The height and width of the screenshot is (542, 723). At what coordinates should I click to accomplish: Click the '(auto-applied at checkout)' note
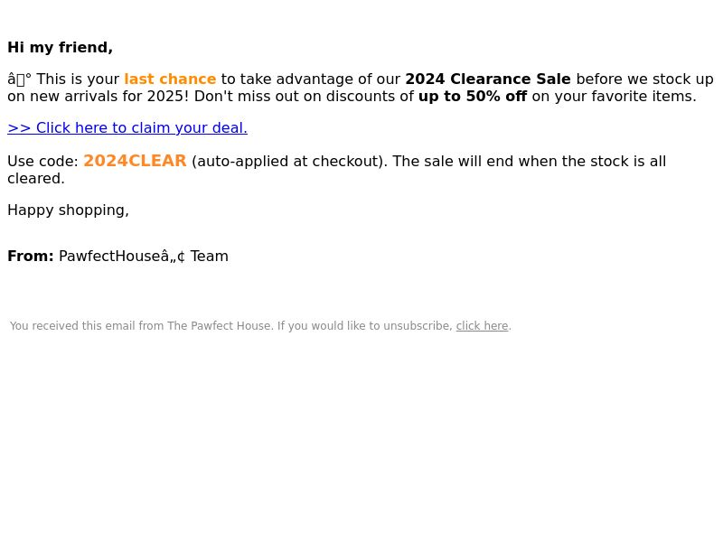coord(289,162)
